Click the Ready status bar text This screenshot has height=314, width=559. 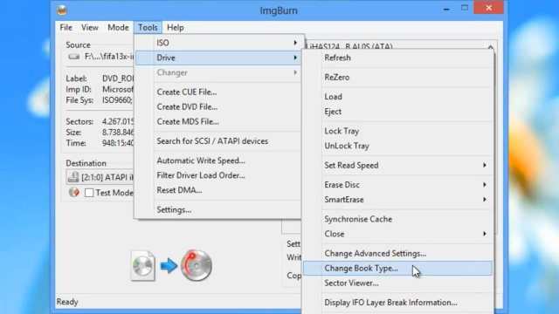coord(67,302)
